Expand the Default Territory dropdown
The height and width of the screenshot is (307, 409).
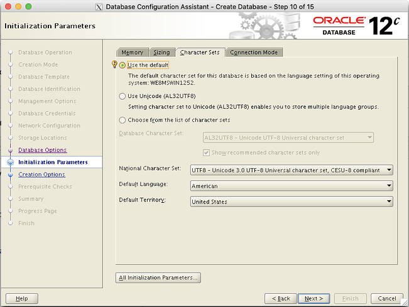tap(292, 202)
